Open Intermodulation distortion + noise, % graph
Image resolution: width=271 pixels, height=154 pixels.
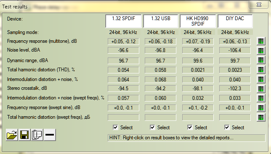click(261, 79)
